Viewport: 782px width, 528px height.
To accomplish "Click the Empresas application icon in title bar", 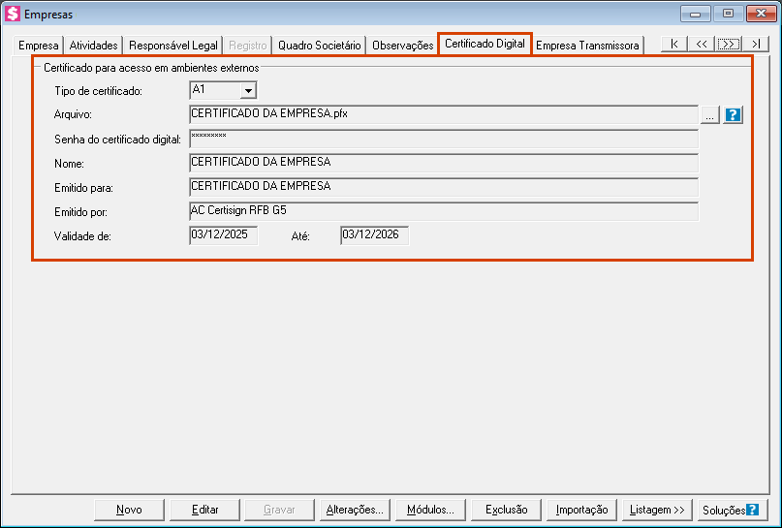I will tap(13, 15).
